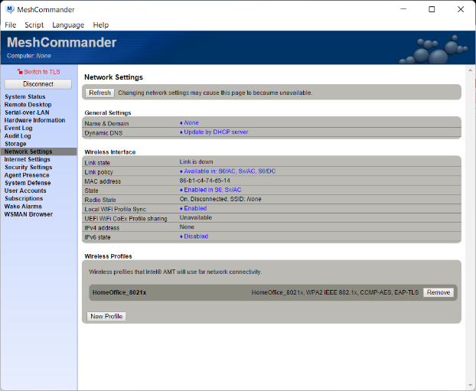Change the wireless State enabled setting
This screenshot has width=476, height=391.
pyautogui.click(x=210, y=190)
